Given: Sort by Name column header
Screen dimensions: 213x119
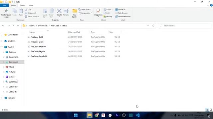Looking at the screenshot, I should [x=32, y=32].
